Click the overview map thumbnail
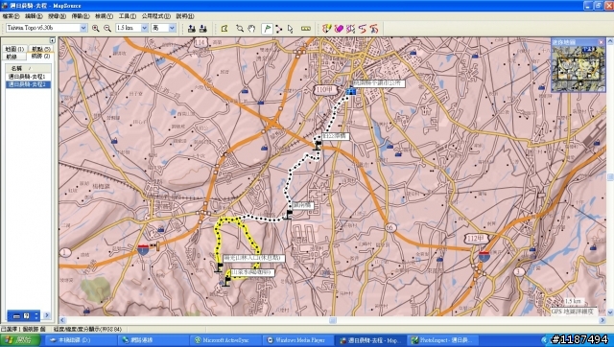 pos(578,68)
